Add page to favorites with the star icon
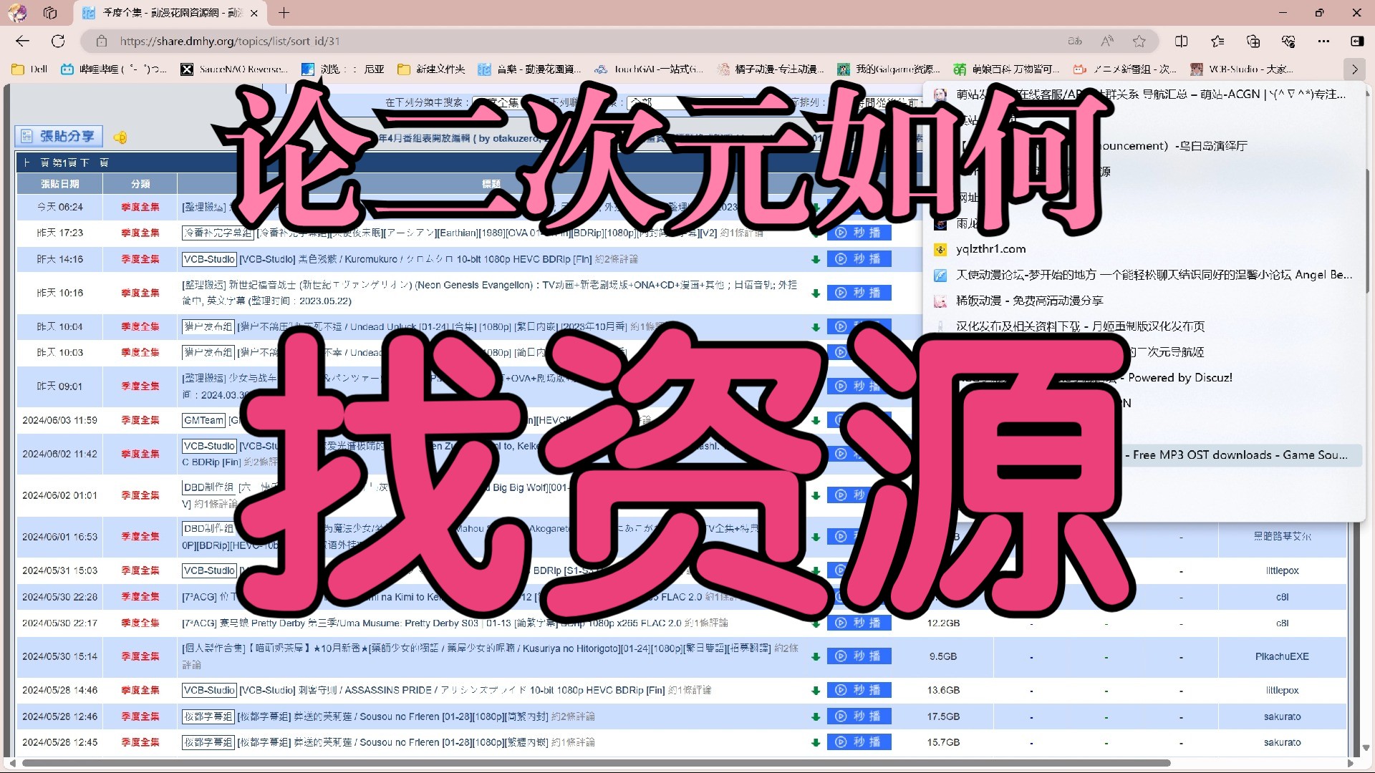This screenshot has width=1375, height=773. coord(1139,41)
